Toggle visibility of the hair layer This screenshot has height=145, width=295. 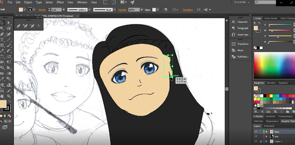click(x=255, y=136)
